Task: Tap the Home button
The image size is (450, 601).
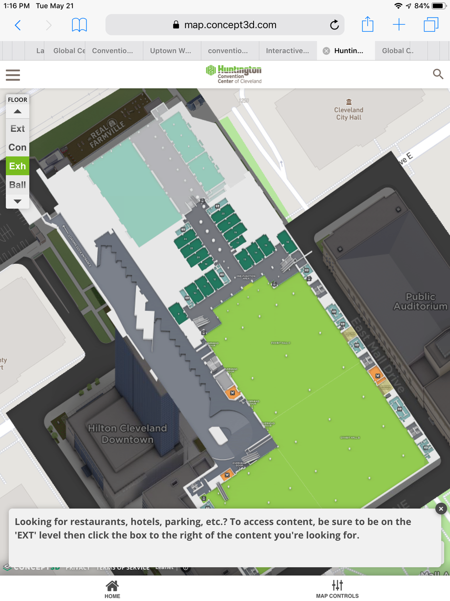Action: tap(112, 589)
